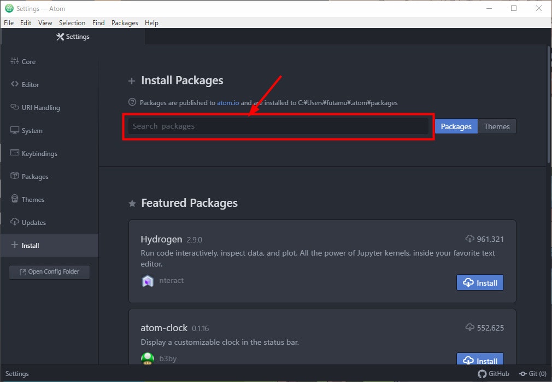
Task: Focus the Search packages input field
Action: (278, 126)
